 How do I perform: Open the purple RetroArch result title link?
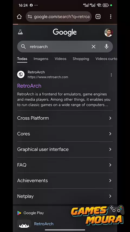coord(29,86)
